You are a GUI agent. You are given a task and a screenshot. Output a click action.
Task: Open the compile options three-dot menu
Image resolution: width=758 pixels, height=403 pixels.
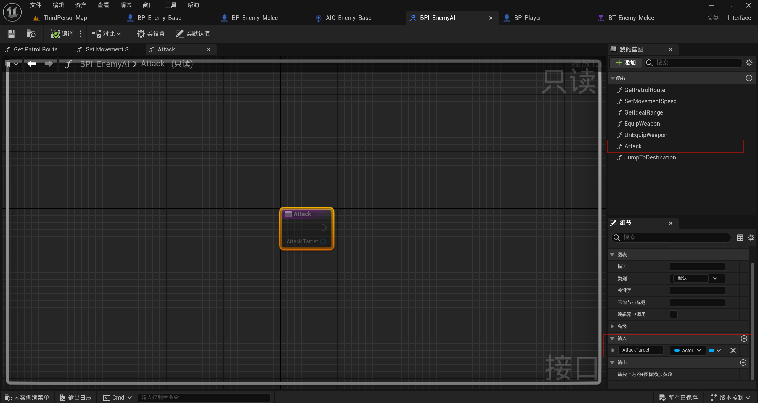(80, 34)
